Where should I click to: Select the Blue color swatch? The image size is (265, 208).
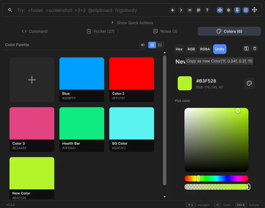tap(82, 80)
